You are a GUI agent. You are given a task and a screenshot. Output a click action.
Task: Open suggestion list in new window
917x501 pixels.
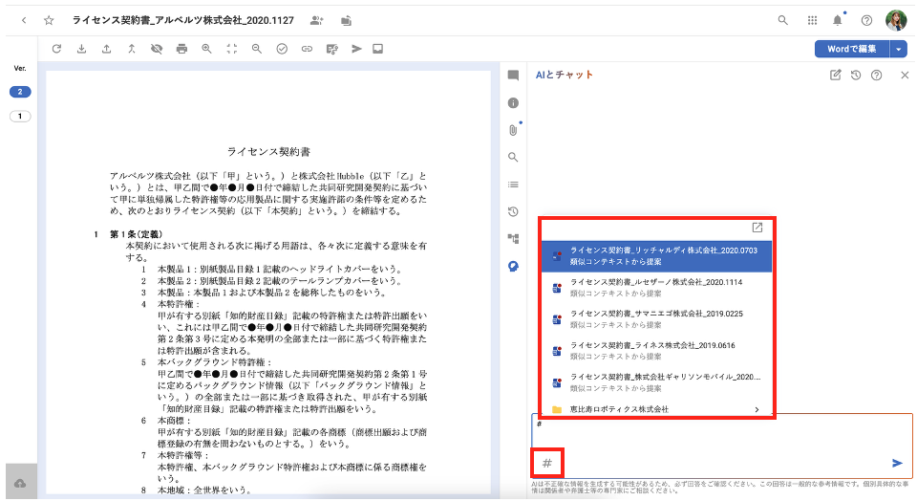click(x=757, y=228)
